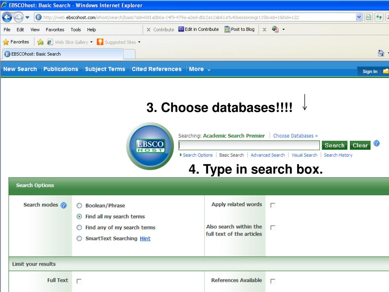Open the Tools menu
Image resolution: width=389 pixels, height=292 pixels.
pyautogui.click(x=76, y=30)
